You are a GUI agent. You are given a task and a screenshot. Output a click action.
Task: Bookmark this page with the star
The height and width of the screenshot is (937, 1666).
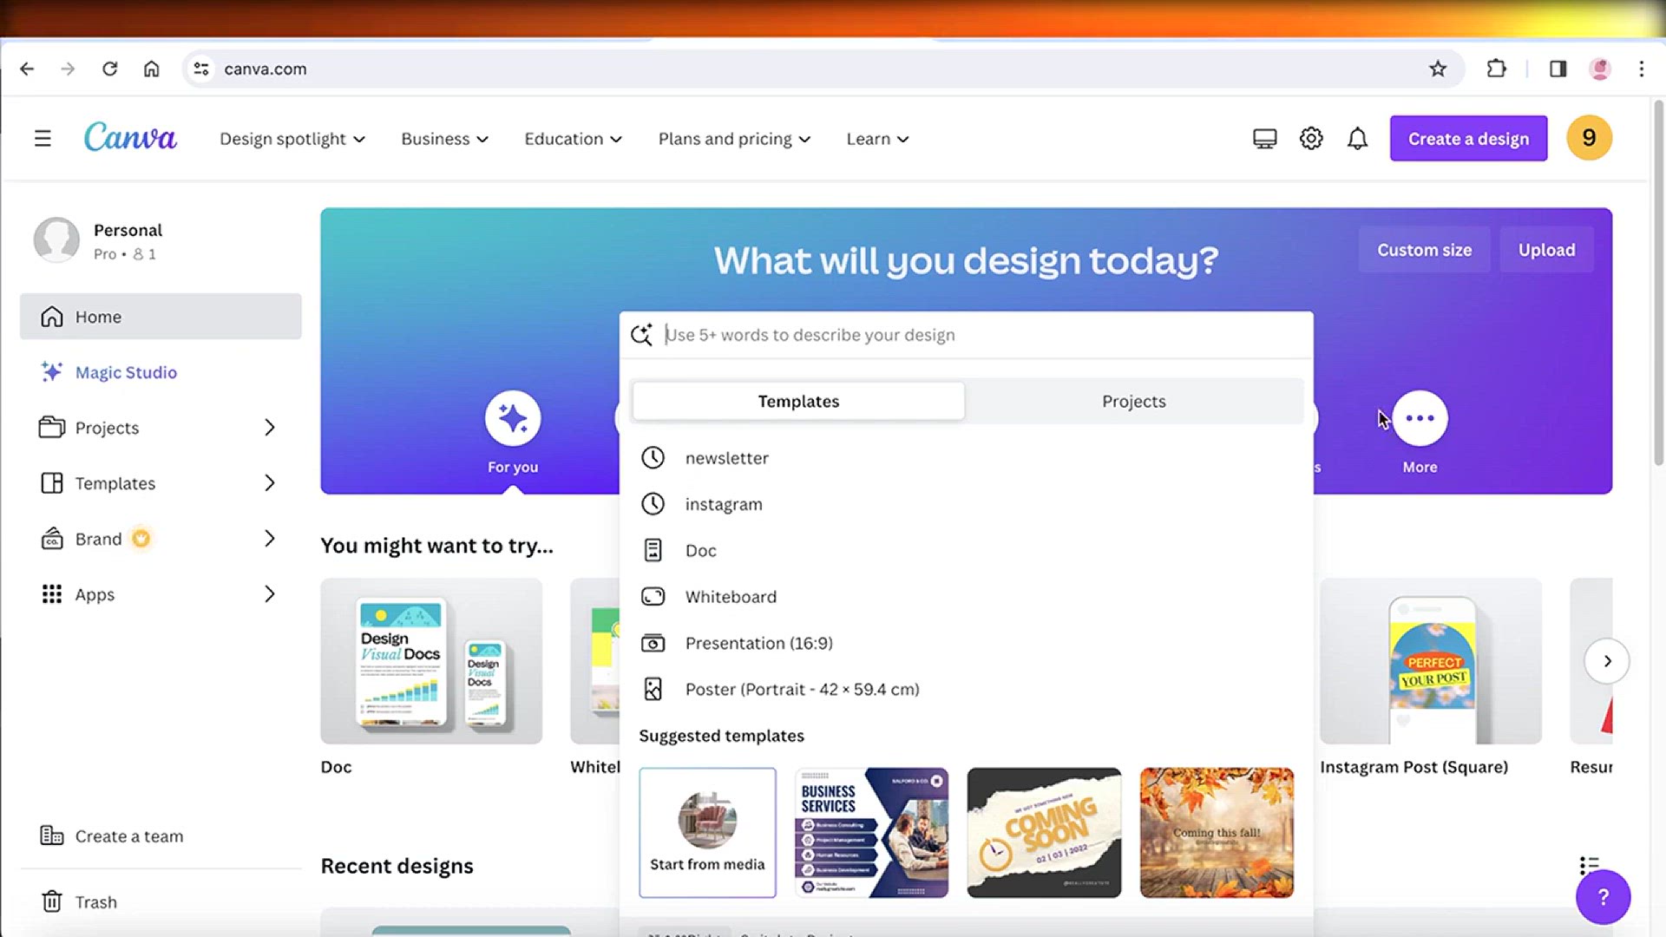[x=1438, y=69]
